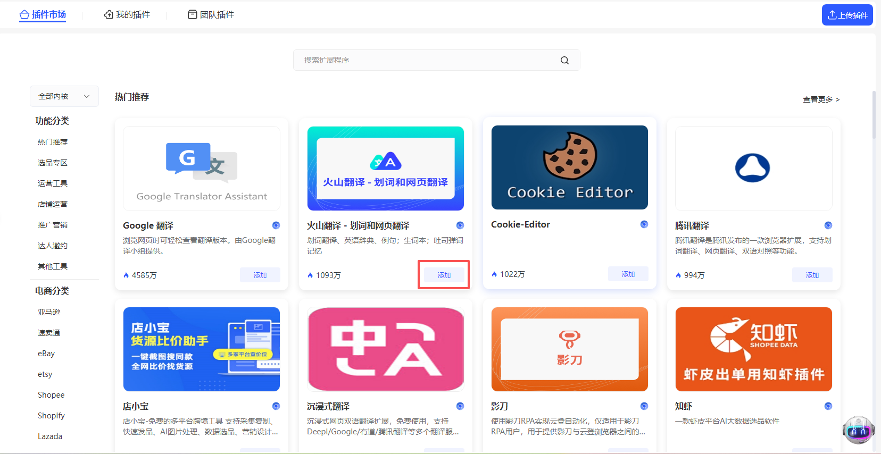
Task: Click Chrome kernel icon beside 知虾
Action: click(x=828, y=406)
